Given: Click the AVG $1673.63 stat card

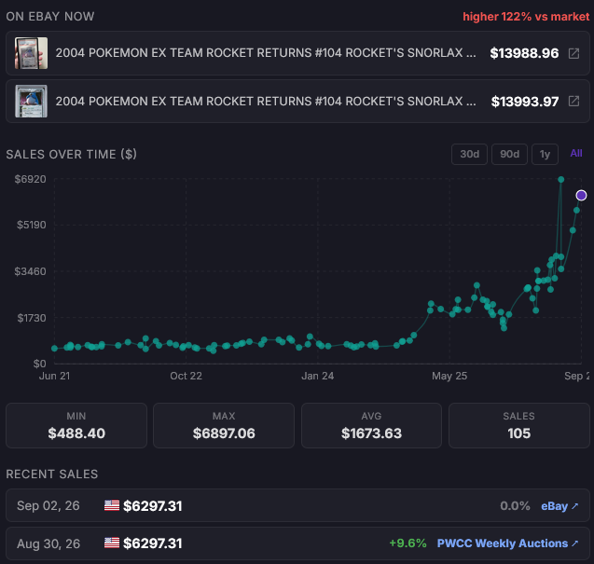Looking at the screenshot, I should (x=371, y=425).
